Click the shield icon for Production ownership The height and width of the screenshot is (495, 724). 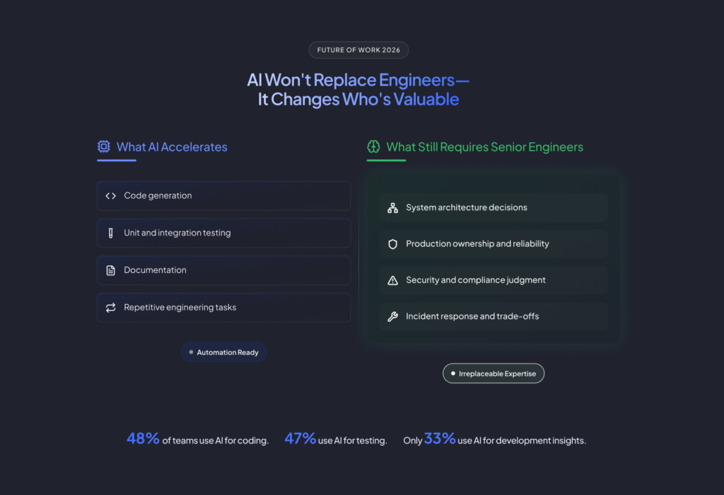(393, 244)
